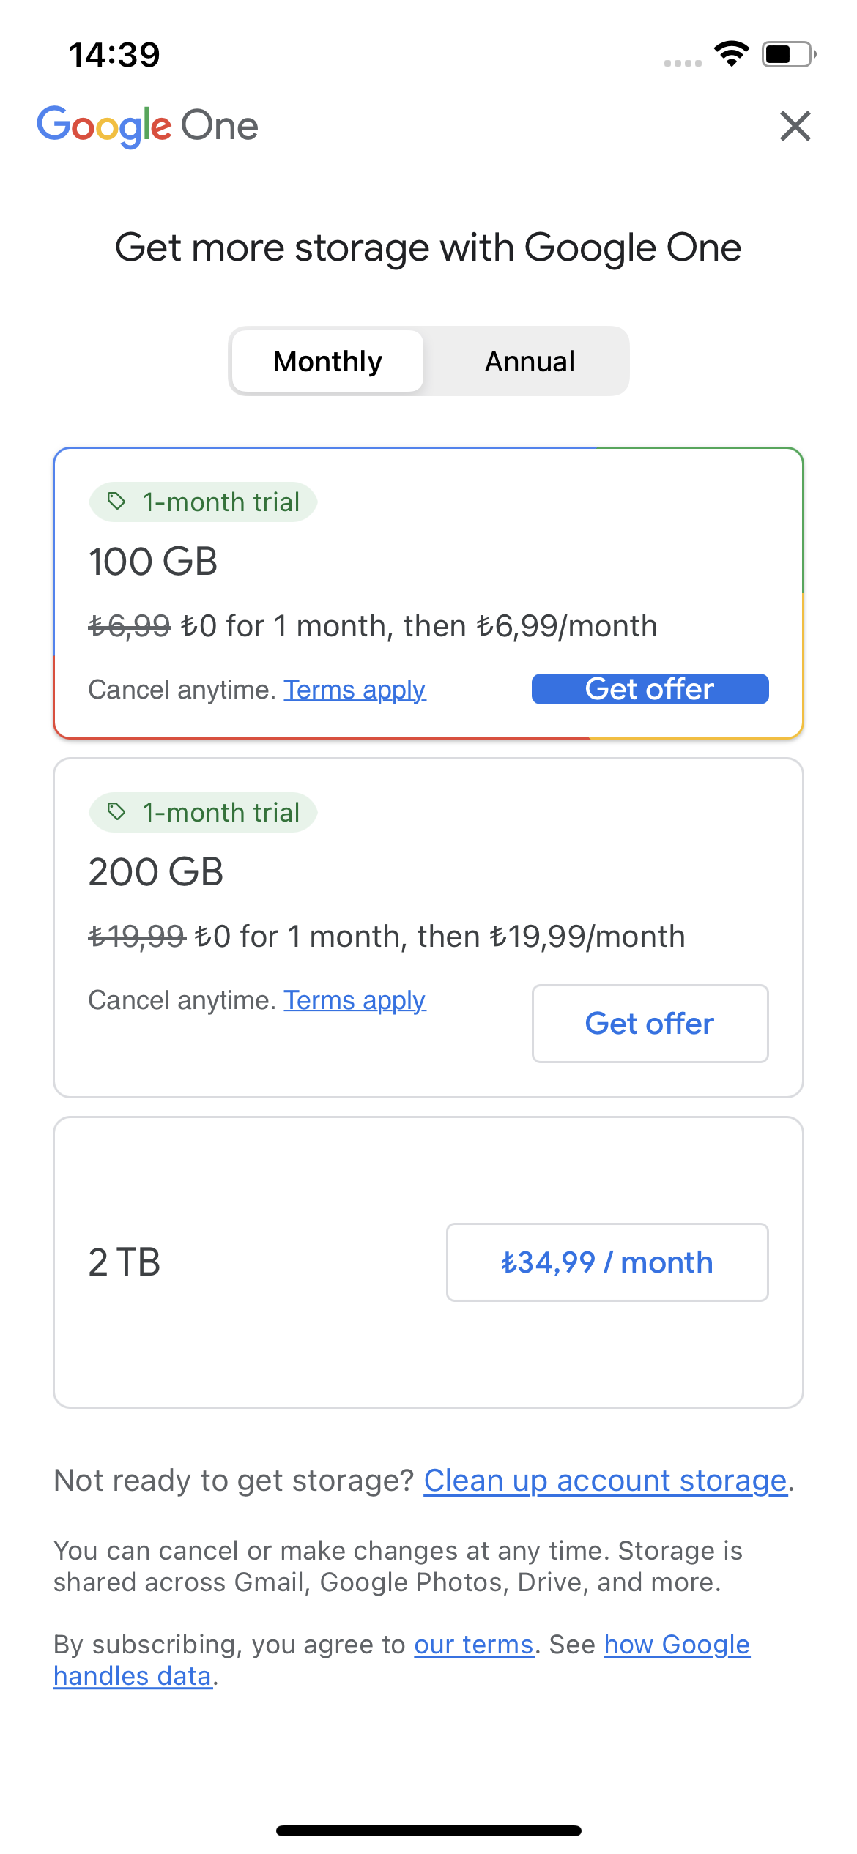The image size is (857, 1854).
Task: Tap the Google One logo
Action: coord(148,126)
